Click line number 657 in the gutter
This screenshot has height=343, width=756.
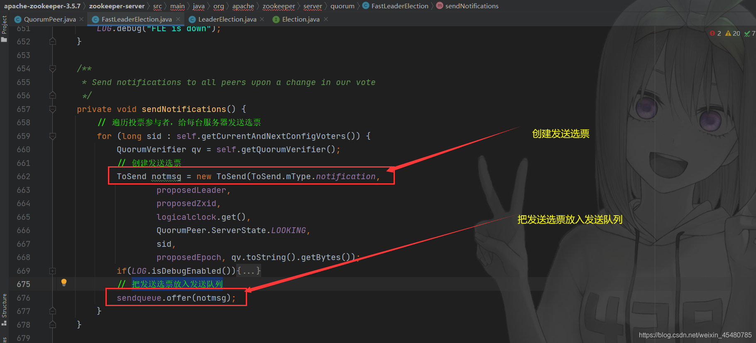[x=24, y=109]
